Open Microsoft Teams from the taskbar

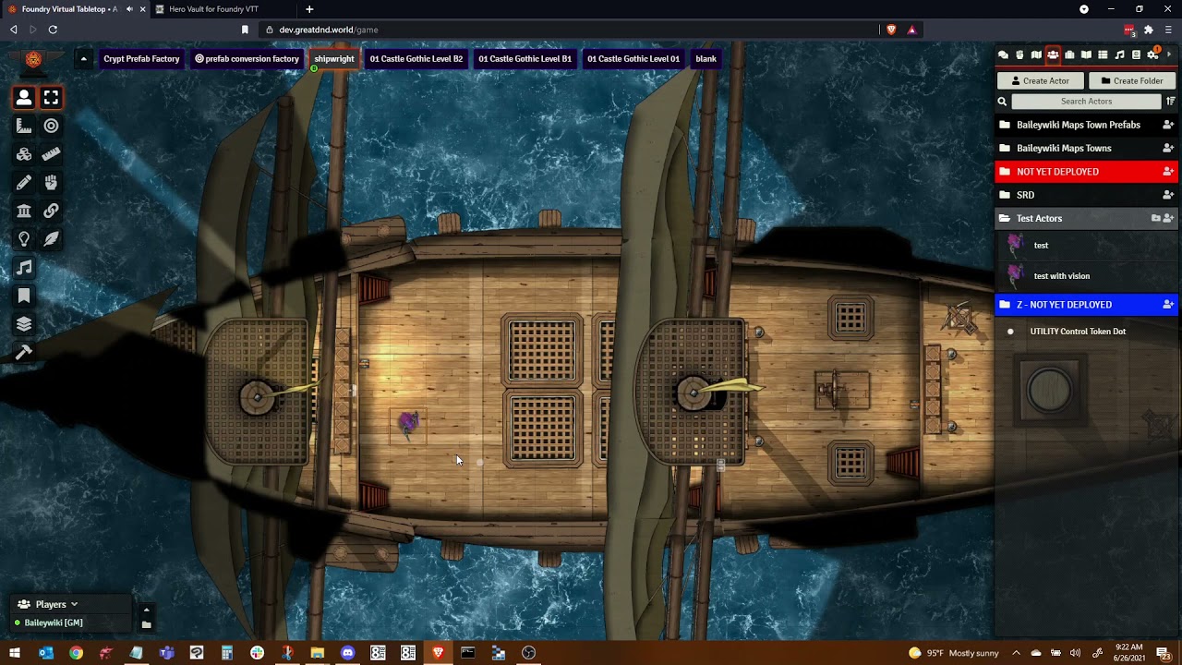point(166,653)
